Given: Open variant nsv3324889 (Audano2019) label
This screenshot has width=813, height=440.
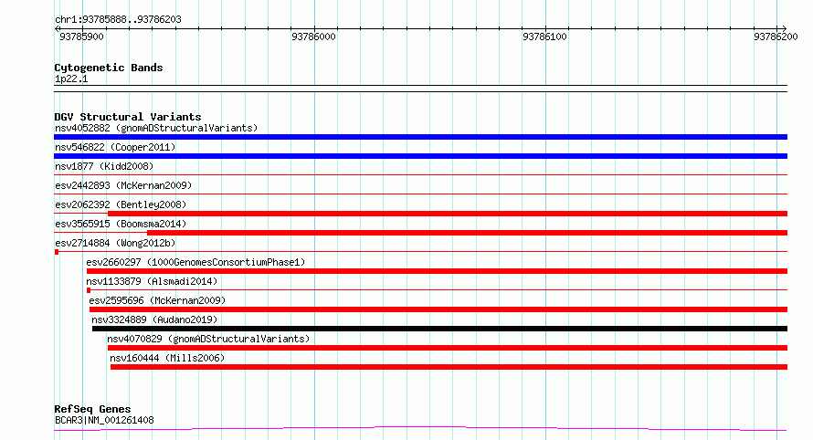Looking at the screenshot, I should tap(154, 320).
